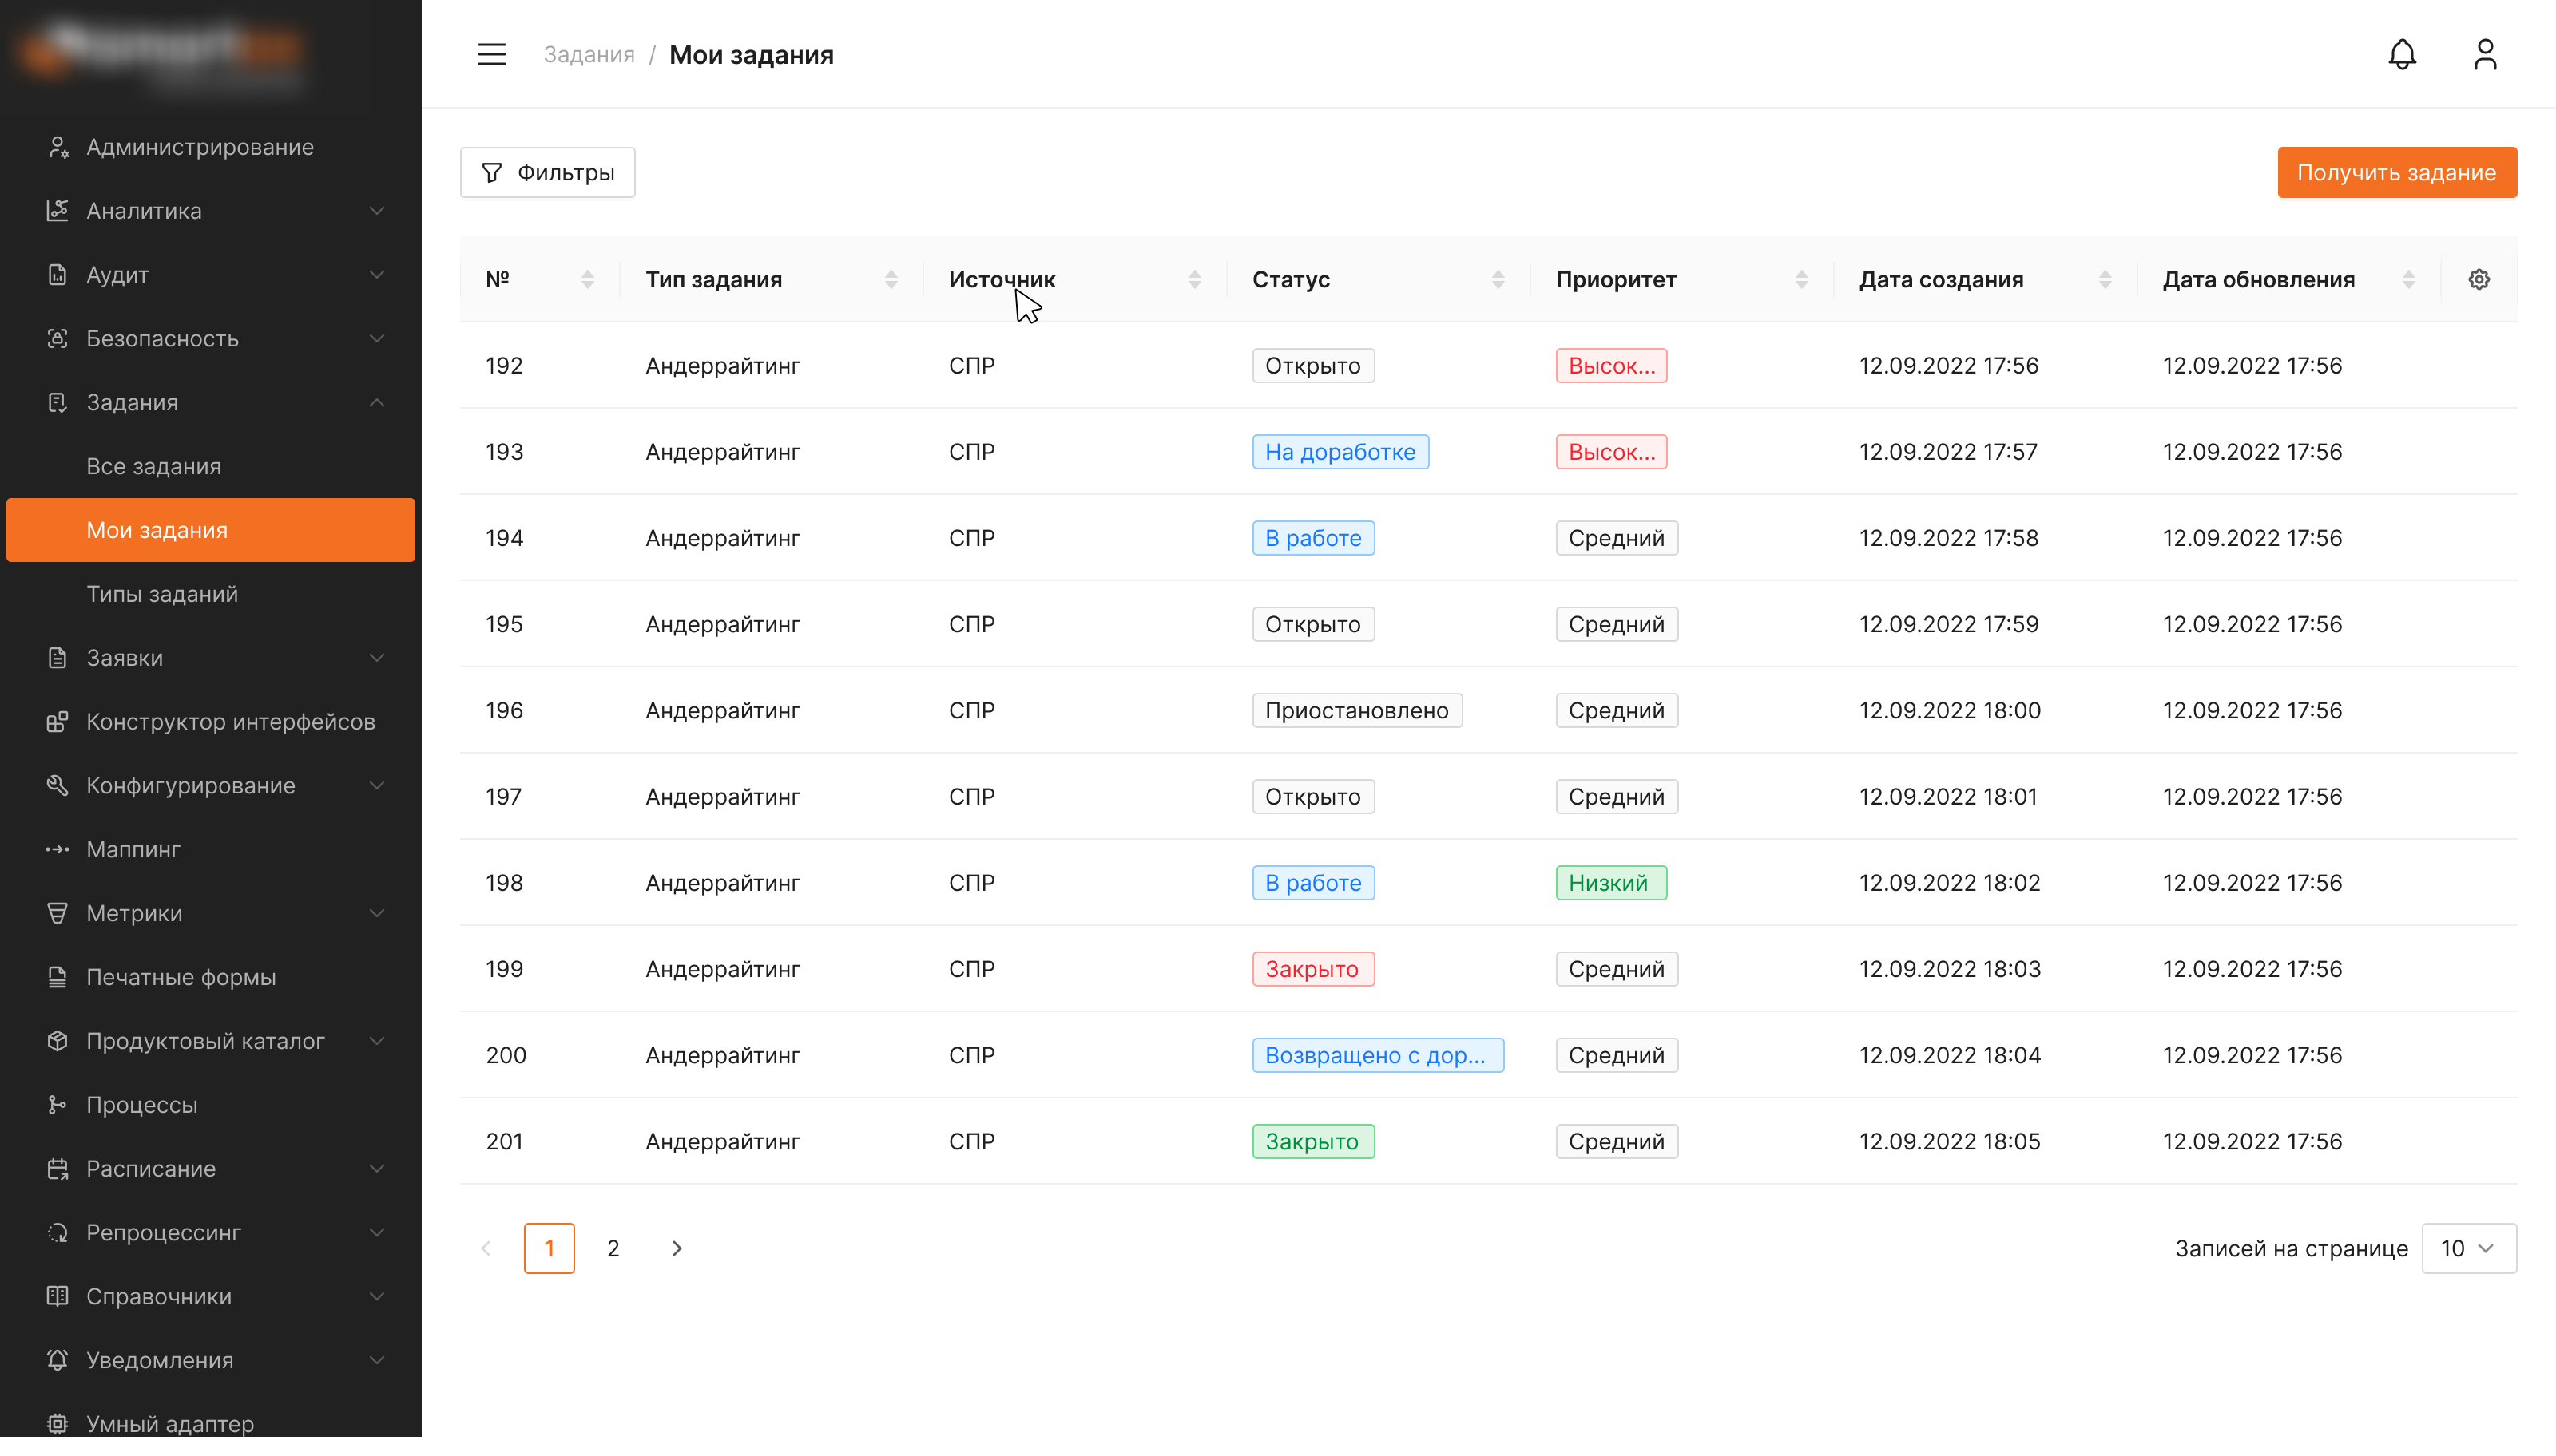Select the red Закрыто status tag
Image resolution: width=2556 pixels, height=1456 pixels.
tap(1312, 969)
